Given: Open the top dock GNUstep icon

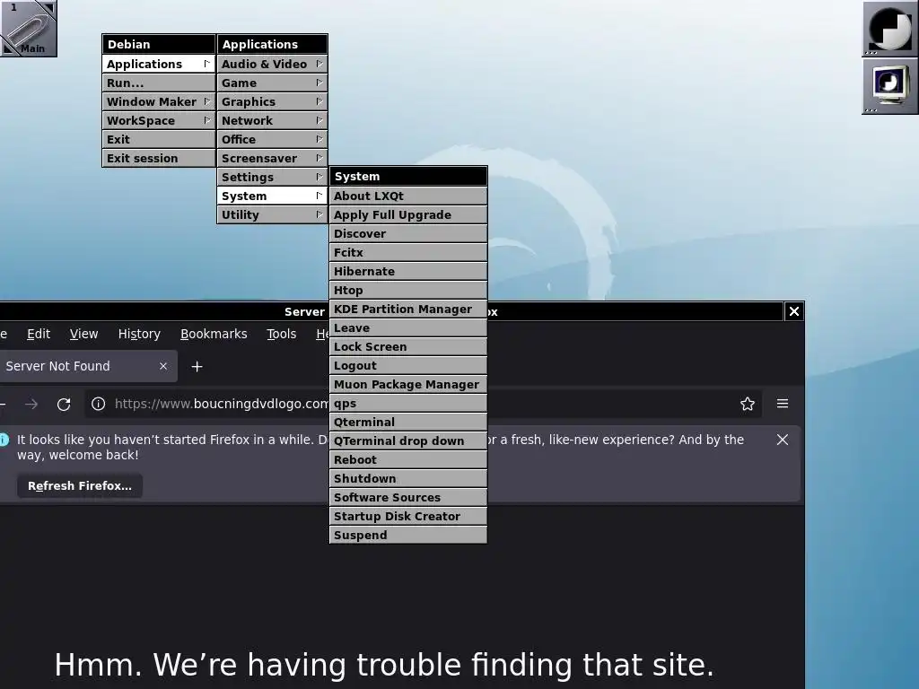Looking at the screenshot, I should [889, 28].
